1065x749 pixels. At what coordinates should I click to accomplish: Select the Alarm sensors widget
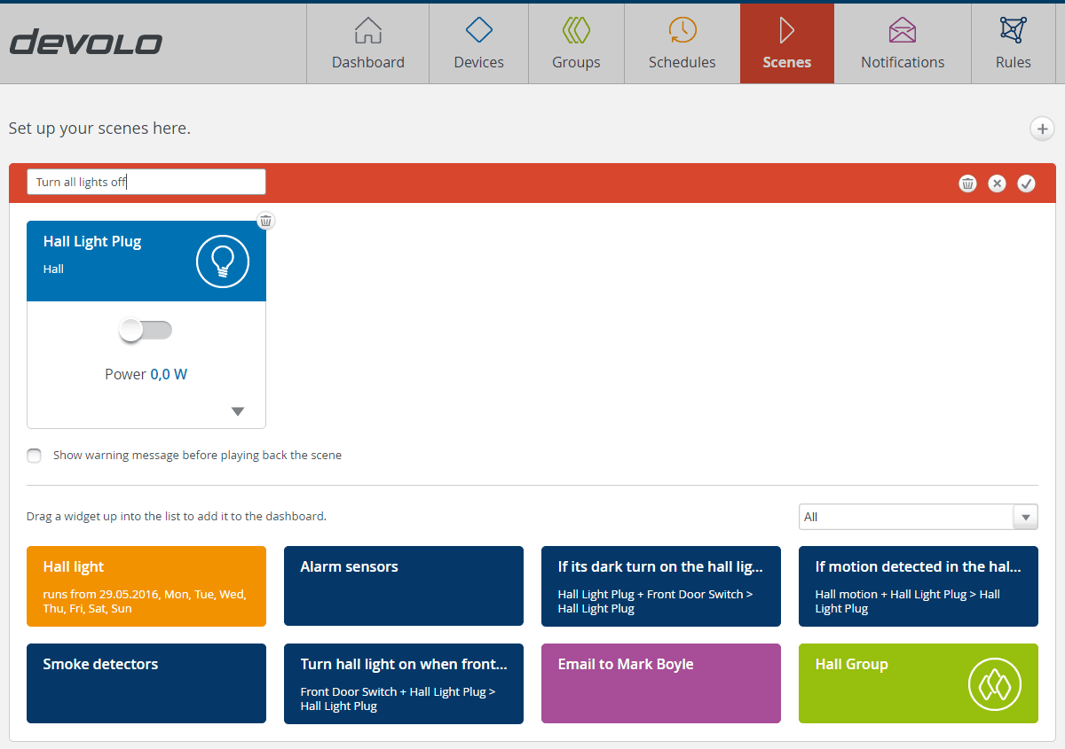coord(403,586)
